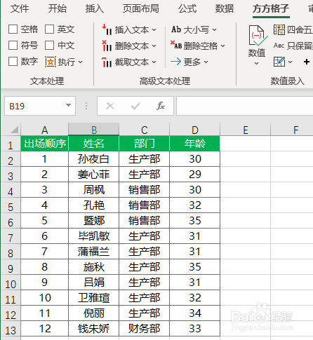Click the Name Box showing B19
The width and height of the screenshot is (313, 340).
click(x=40, y=106)
